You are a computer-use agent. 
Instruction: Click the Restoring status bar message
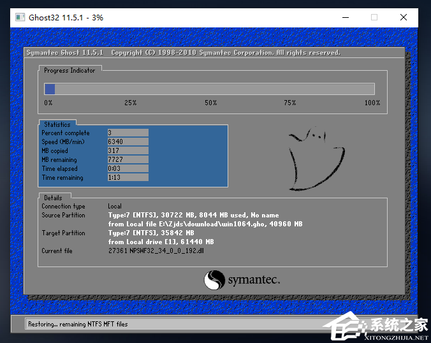pos(78,324)
